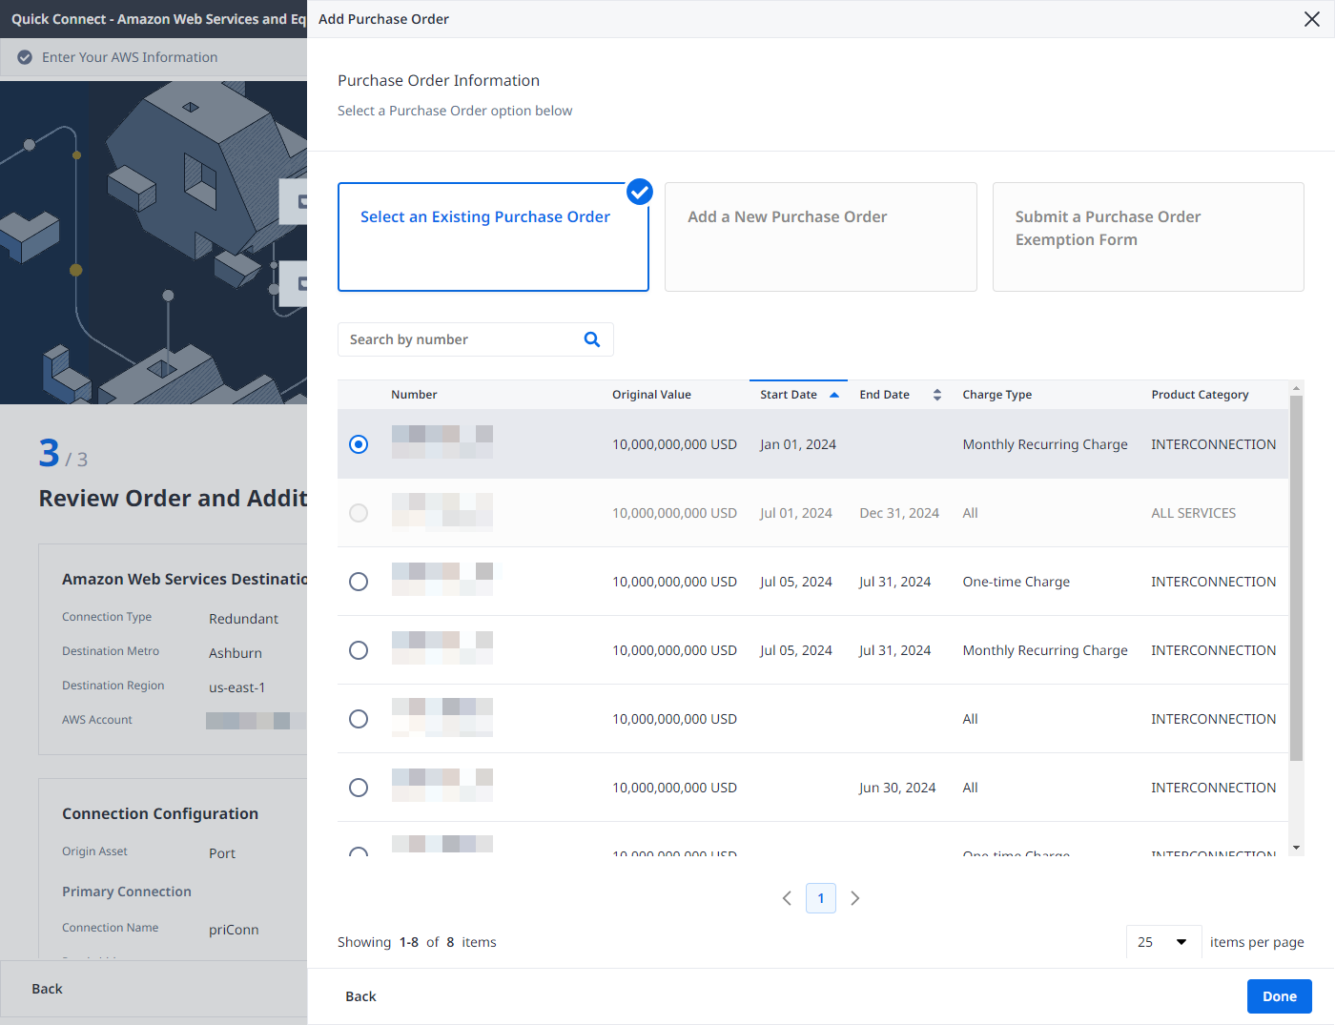This screenshot has height=1025, width=1335.
Task: Close the Add Purchase Order dialog
Action: pyautogui.click(x=1312, y=19)
